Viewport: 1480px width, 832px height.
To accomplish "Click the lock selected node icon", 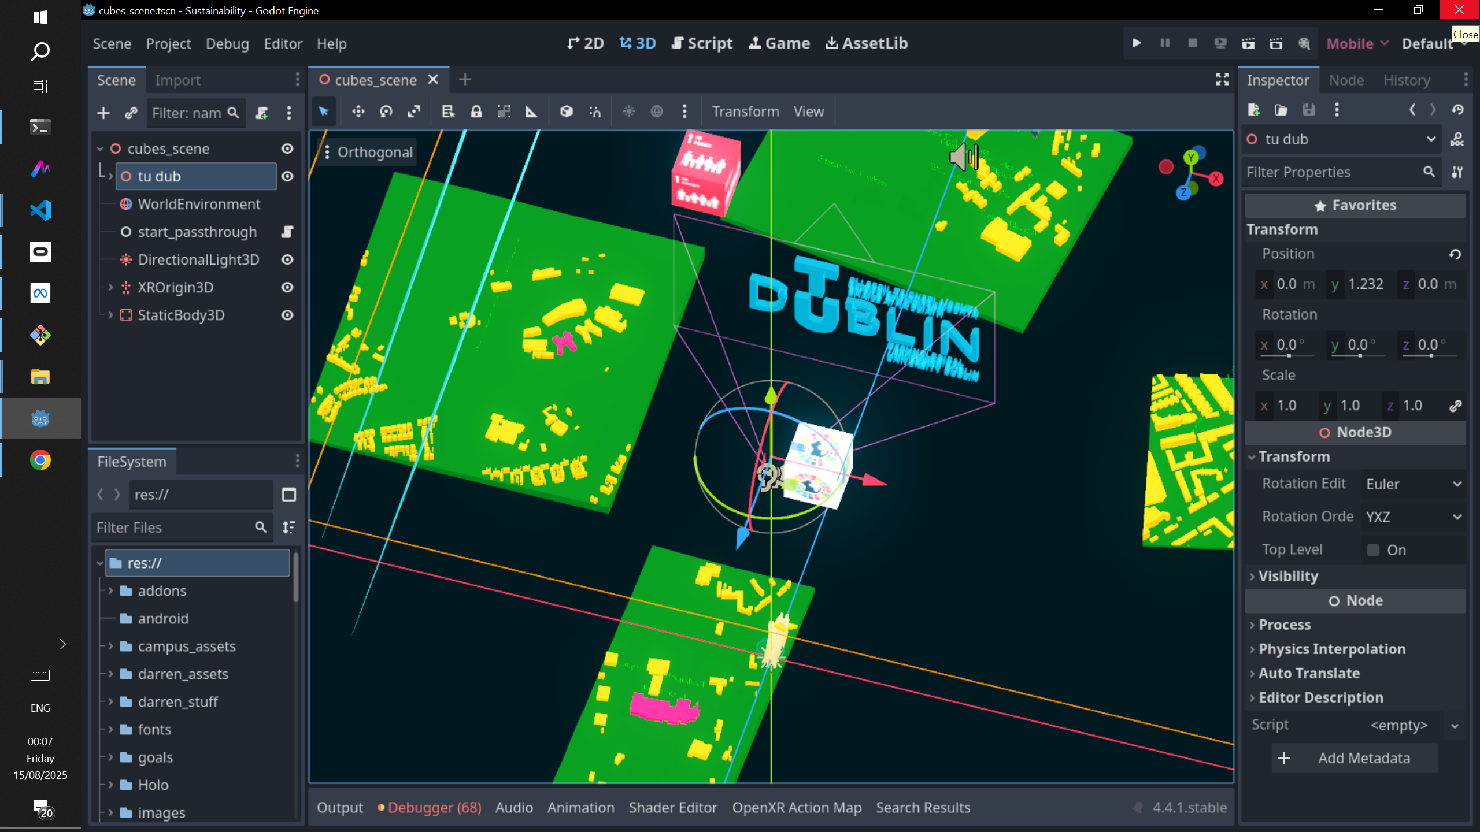I will click(x=476, y=112).
